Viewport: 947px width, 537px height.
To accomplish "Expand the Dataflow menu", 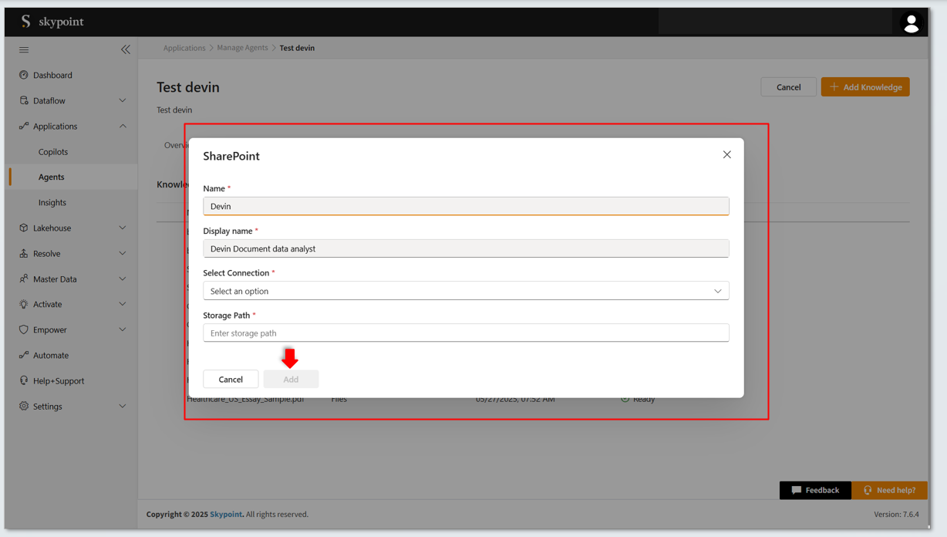I will point(122,100).
